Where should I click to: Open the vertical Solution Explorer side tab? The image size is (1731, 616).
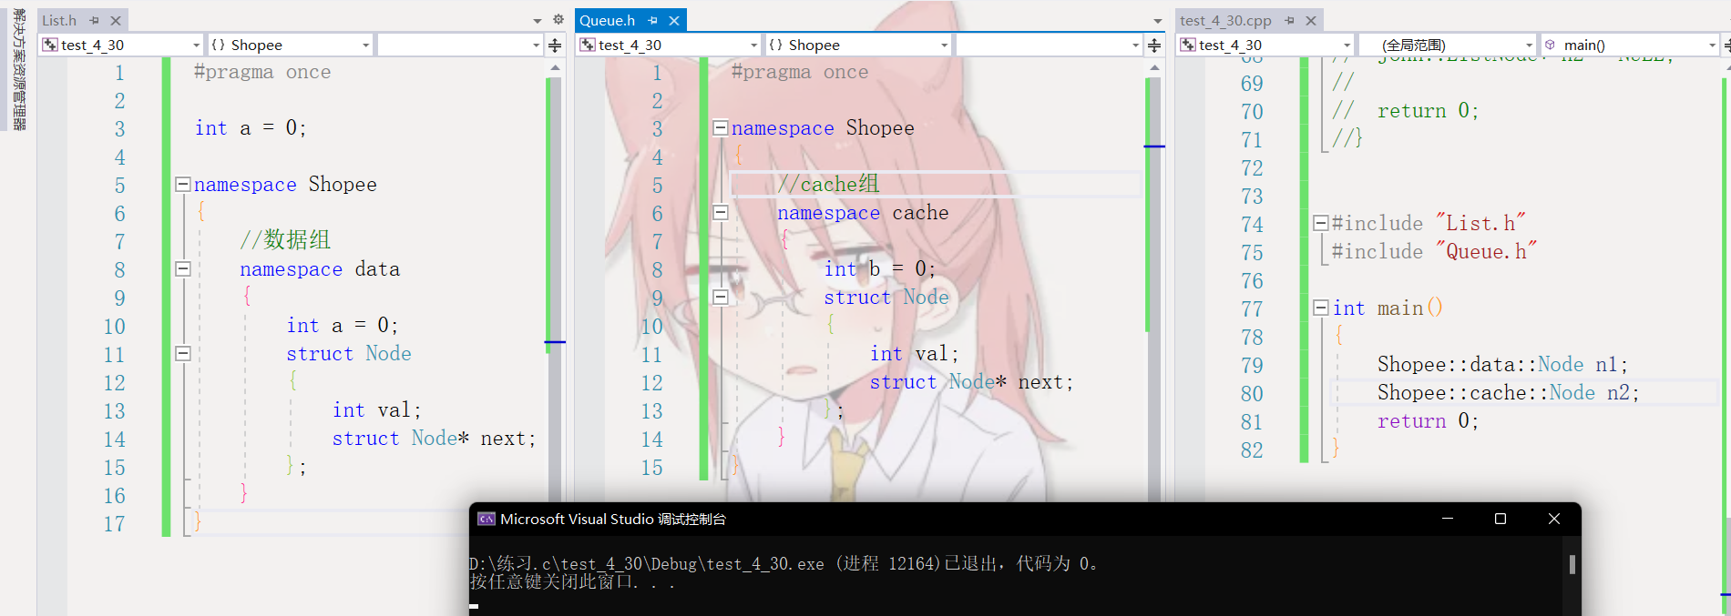pos(18,69)
